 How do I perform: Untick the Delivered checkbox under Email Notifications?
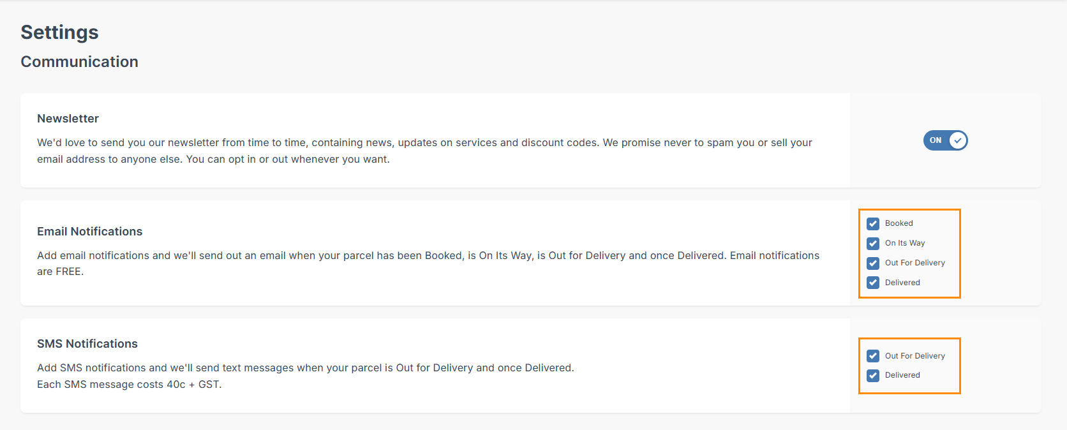[873, 283]
